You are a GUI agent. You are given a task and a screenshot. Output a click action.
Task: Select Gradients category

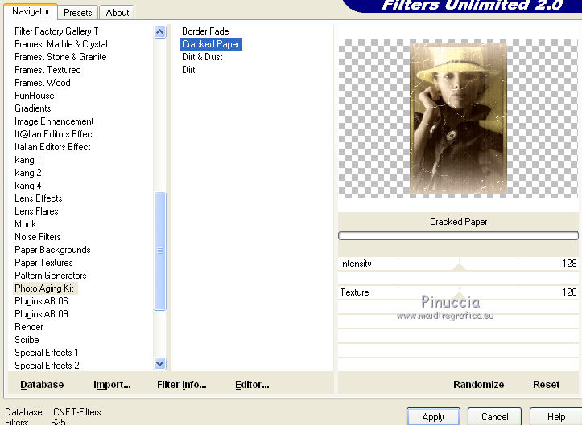tap(33, 108)
